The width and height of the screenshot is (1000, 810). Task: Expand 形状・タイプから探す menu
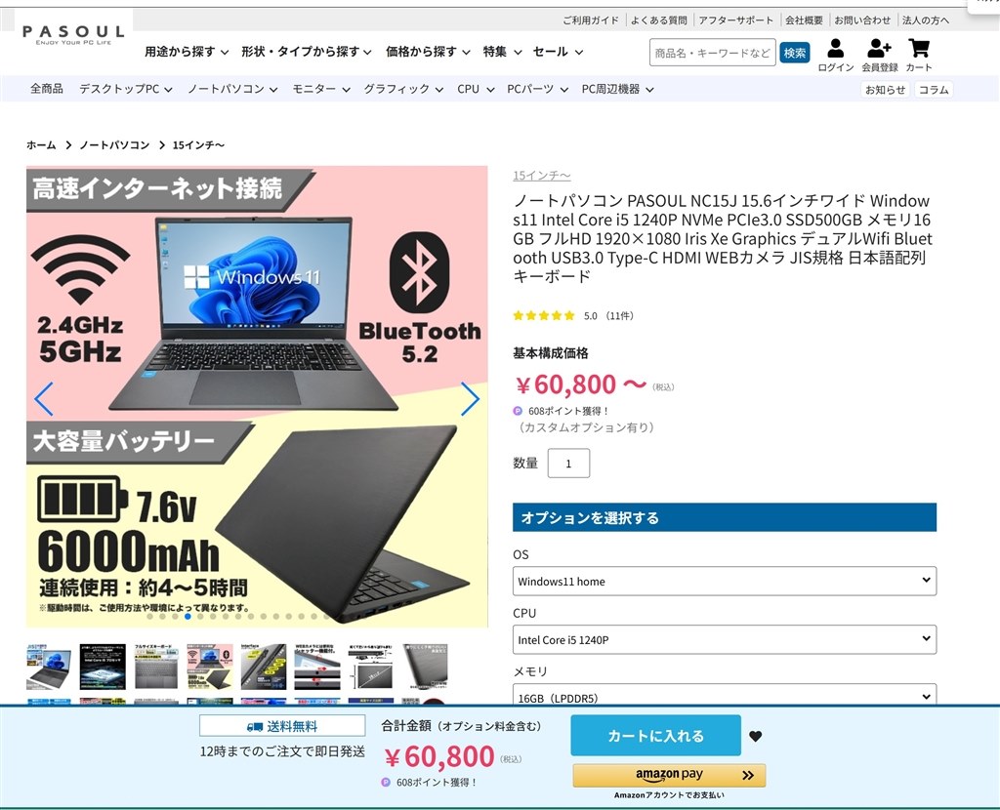click(306, 52)
